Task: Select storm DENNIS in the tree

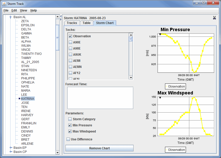Action: (x=27, y=131)
